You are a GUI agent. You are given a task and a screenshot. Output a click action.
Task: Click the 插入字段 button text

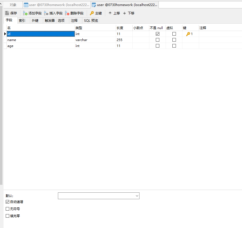[x=56, y=13]
